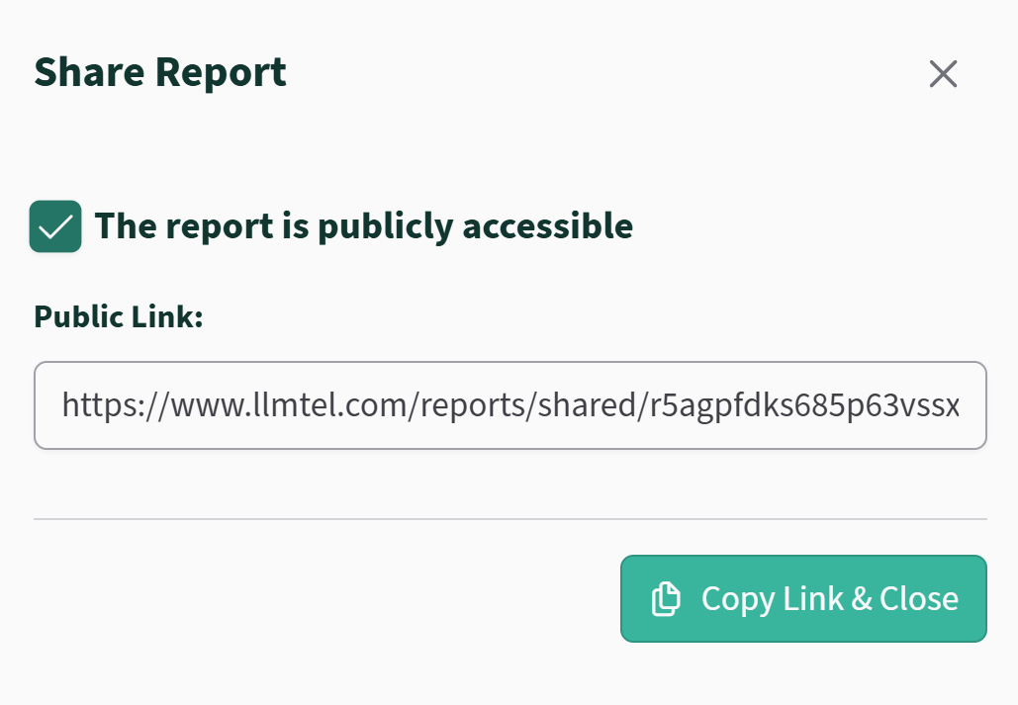
Task: Click the "Copy Link & Close" button text
Action: pyautogui.click(x=829, y=599)
